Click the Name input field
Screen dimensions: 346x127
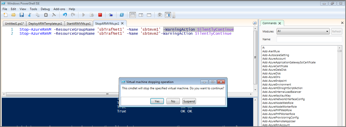[309, 39]
